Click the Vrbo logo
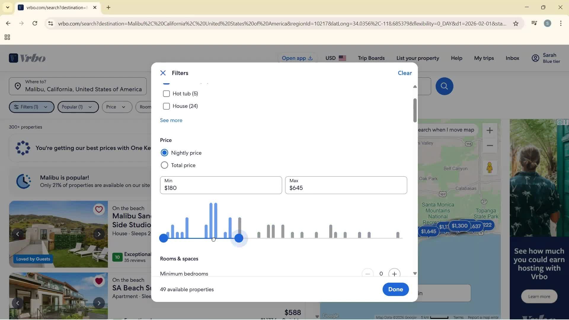The image size is (569, 320). (27, 58)
